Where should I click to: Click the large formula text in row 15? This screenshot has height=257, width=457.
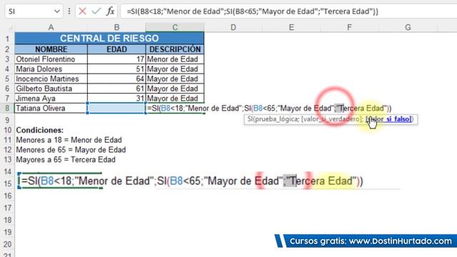coord(192,181)
